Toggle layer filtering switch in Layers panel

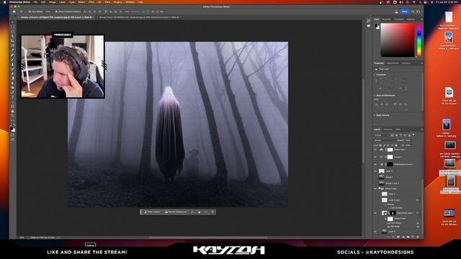click(x=414, y=135)
